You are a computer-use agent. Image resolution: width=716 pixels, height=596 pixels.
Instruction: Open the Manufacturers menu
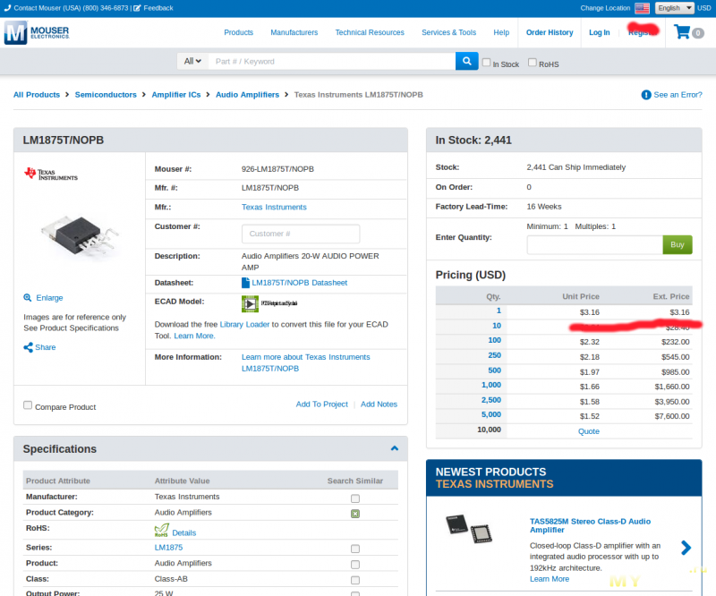[x=294, y=32]
